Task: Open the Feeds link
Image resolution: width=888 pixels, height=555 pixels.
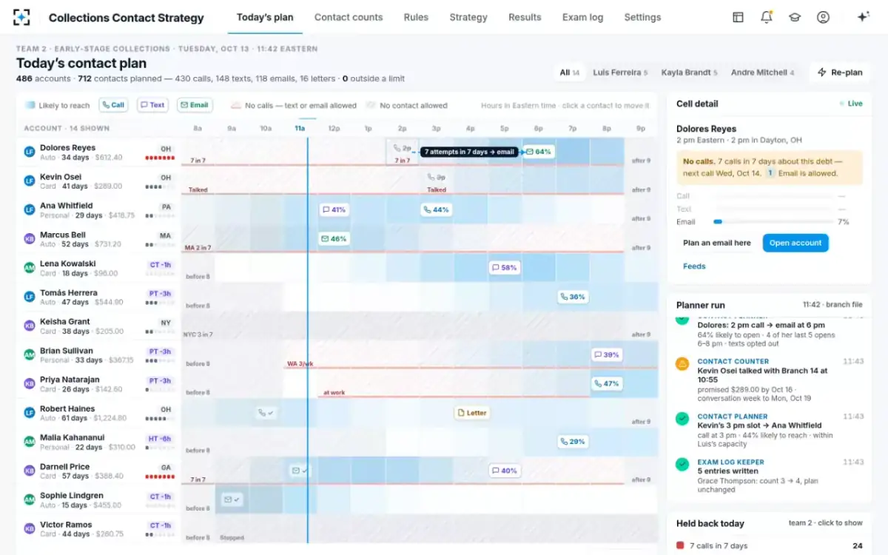Action: tap(694, 266)
